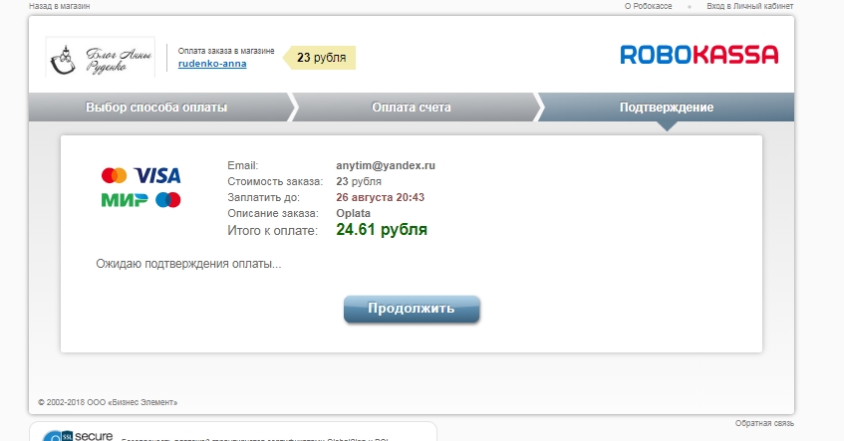Select the Выбор способа оплаты step

[x=156, y=108]
